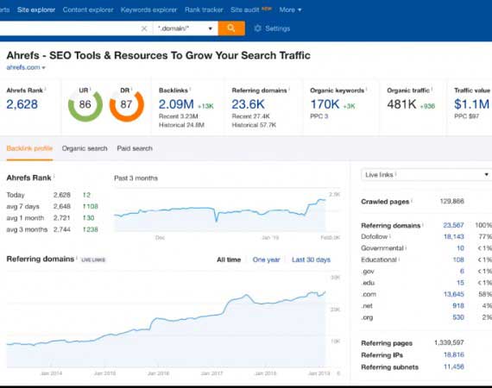
Task: Click the Referring subnets count 11,456
Action: [454, 366]
